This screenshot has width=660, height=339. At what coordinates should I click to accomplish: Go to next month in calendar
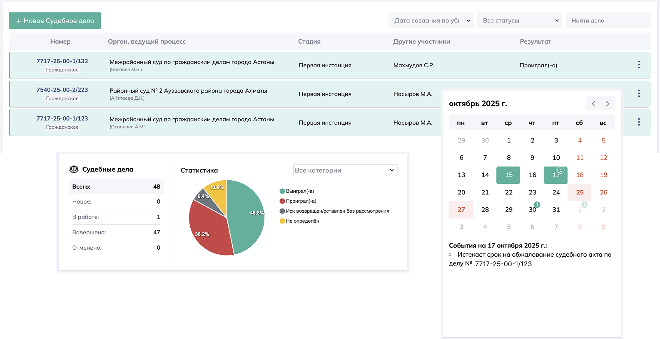click(x=608, y=104)
